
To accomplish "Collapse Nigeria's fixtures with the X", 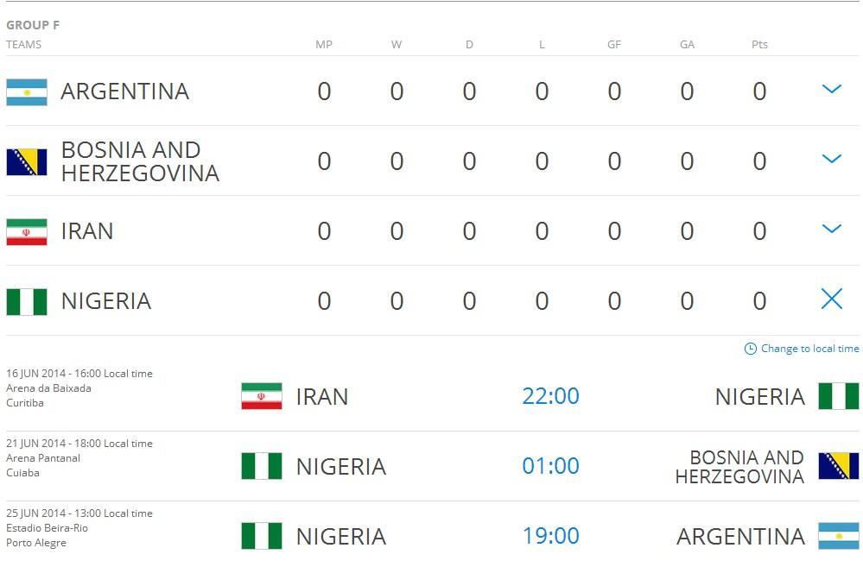I will [831, 299].
